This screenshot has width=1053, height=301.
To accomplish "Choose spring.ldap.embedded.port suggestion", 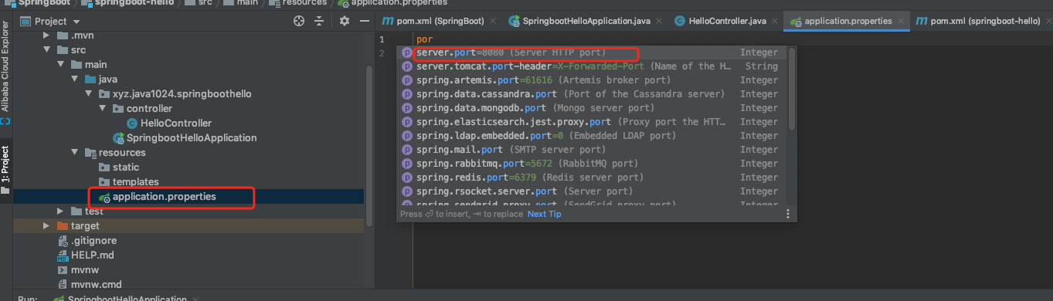I will pos(592,136).
